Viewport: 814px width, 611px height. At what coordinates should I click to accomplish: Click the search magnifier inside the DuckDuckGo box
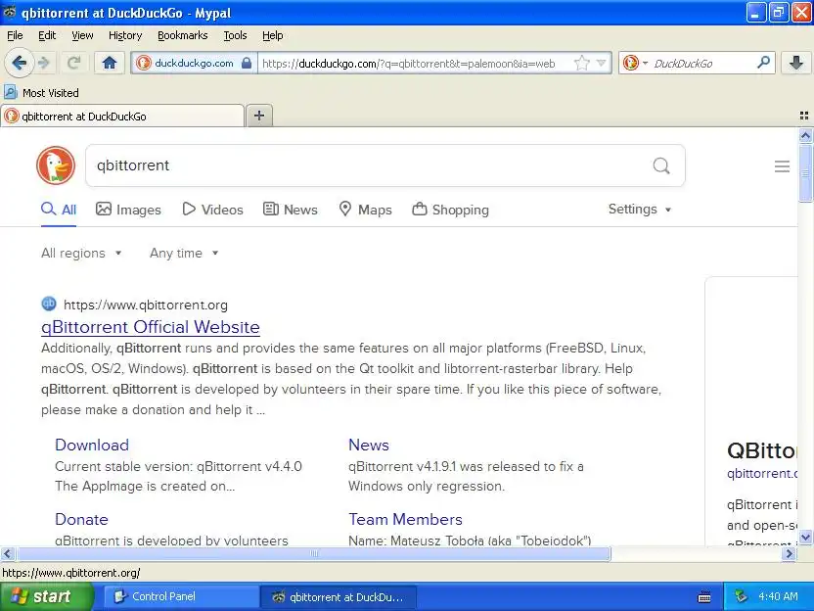point(660,165)
